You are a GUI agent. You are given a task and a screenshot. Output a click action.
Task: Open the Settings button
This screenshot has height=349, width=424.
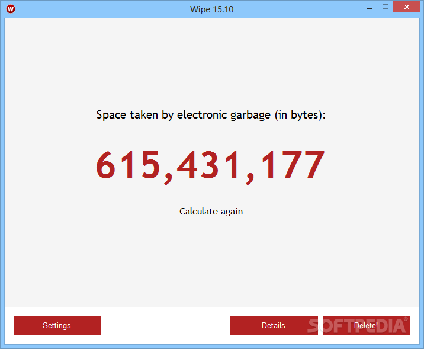click(x=57, y=325)
